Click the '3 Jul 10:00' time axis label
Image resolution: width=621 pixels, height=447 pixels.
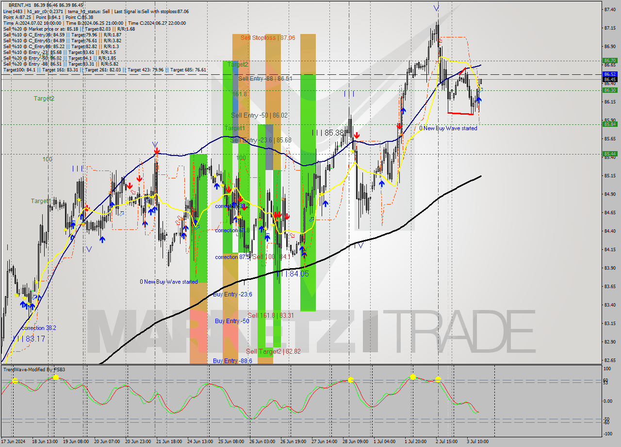coord(478,441)
